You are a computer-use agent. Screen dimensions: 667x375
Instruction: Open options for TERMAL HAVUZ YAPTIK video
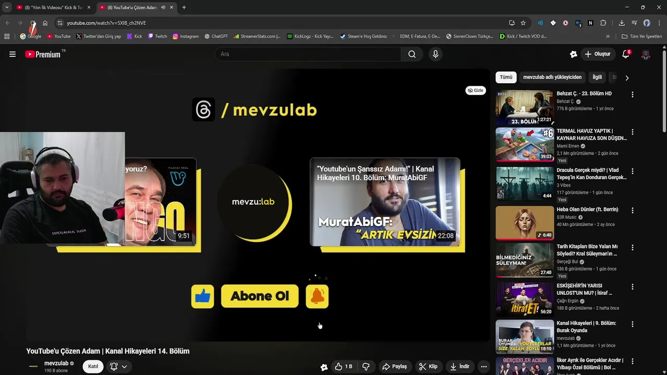(x=633, y=132)
